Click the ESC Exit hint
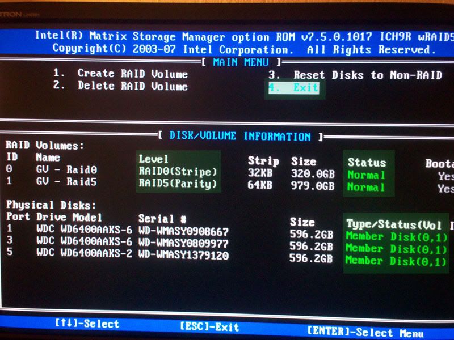The width and height of the screenshot is (454, 340). (x=209, y=326)
